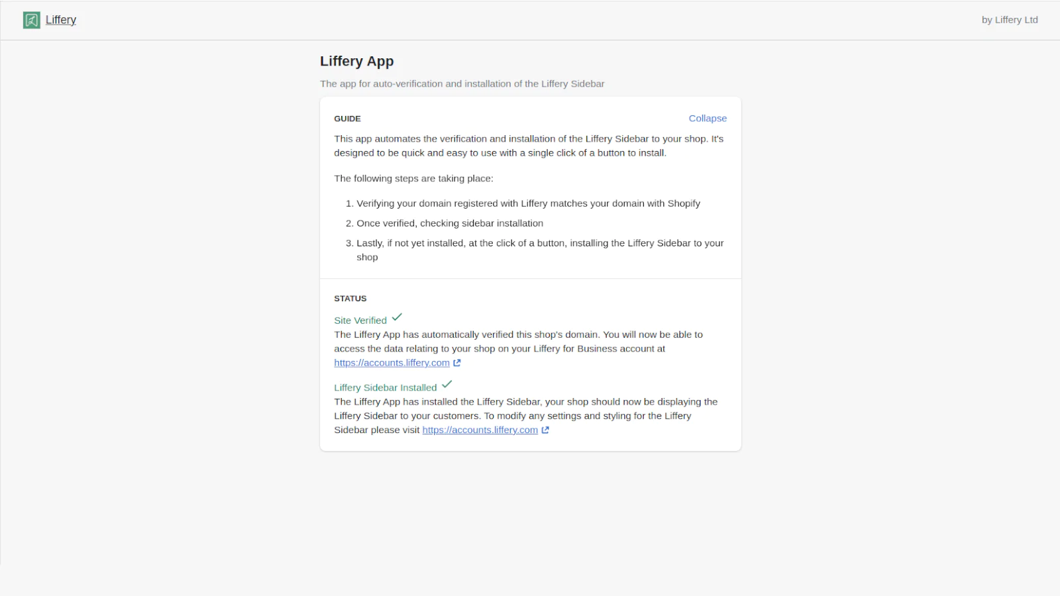
Task: Click the Site Verified checkmark icon
Action: [x=397, y=317]
